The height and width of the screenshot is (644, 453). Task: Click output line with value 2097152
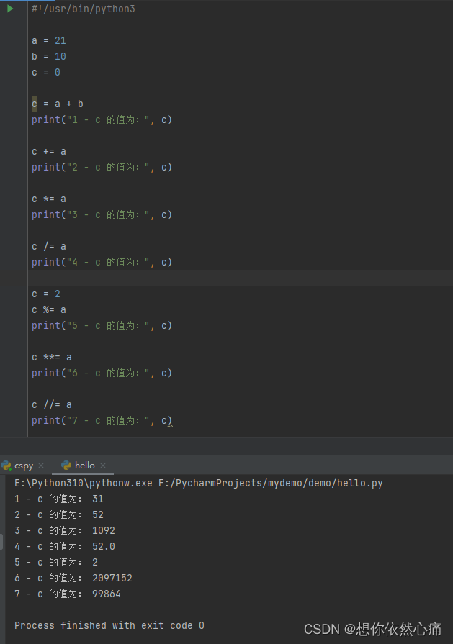coord(73,578)
